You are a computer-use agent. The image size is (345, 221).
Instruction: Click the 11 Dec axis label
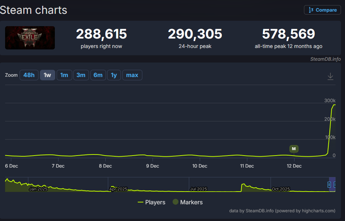click(x=247, y=166)
